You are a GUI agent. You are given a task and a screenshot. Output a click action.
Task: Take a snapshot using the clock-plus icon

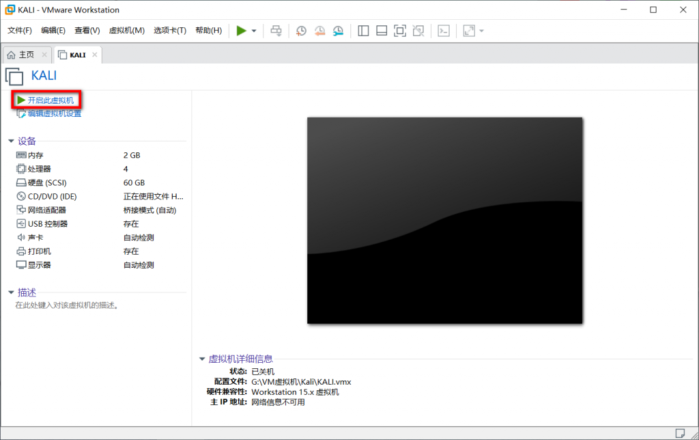[x=301, y=30]
